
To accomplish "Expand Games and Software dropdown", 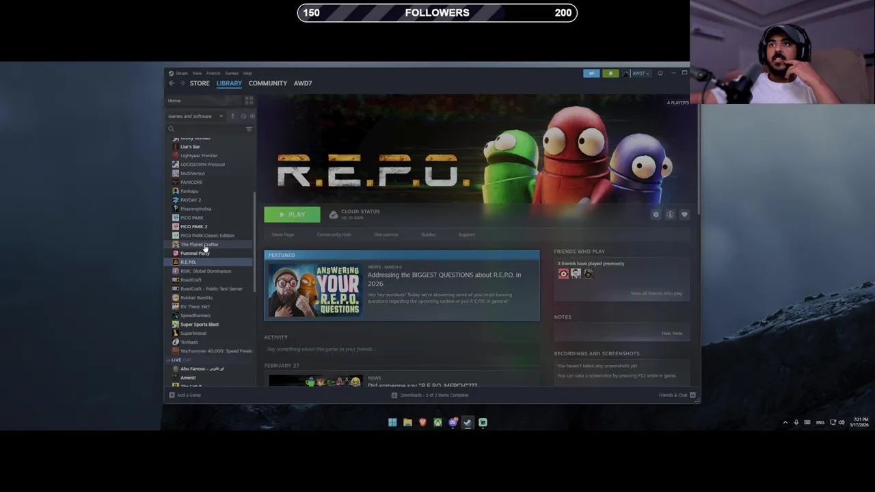I will coord(196,116).
